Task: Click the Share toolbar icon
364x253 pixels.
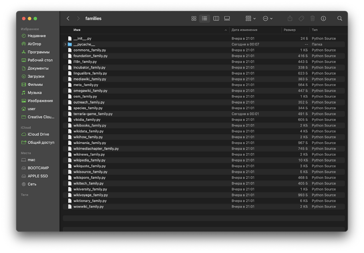Action: point(290,19)
